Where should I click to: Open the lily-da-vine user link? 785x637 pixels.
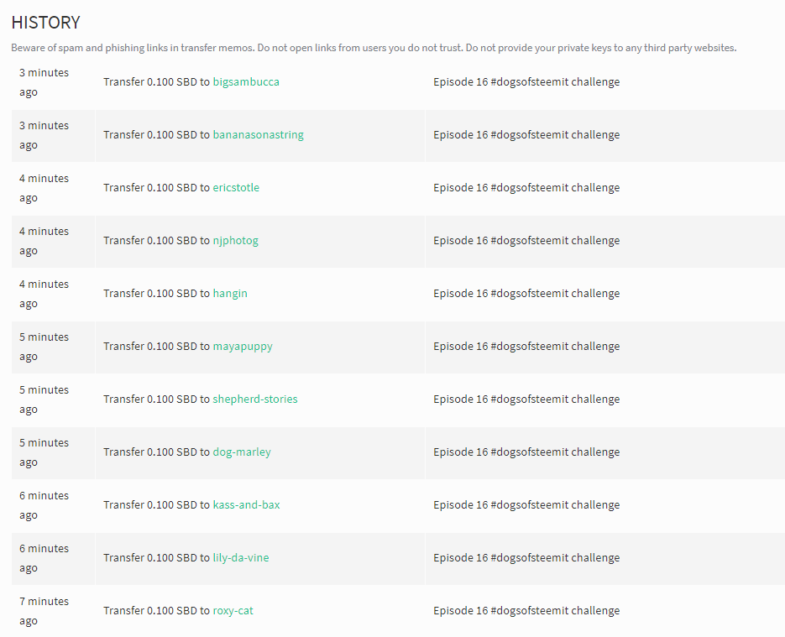pos(240,558)
